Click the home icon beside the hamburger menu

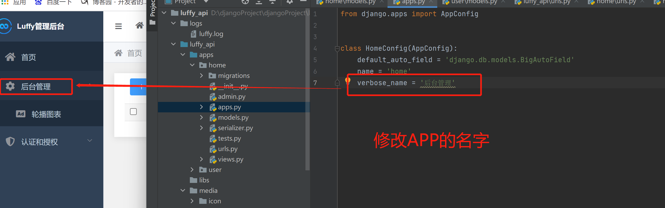(x=139, y=25)
